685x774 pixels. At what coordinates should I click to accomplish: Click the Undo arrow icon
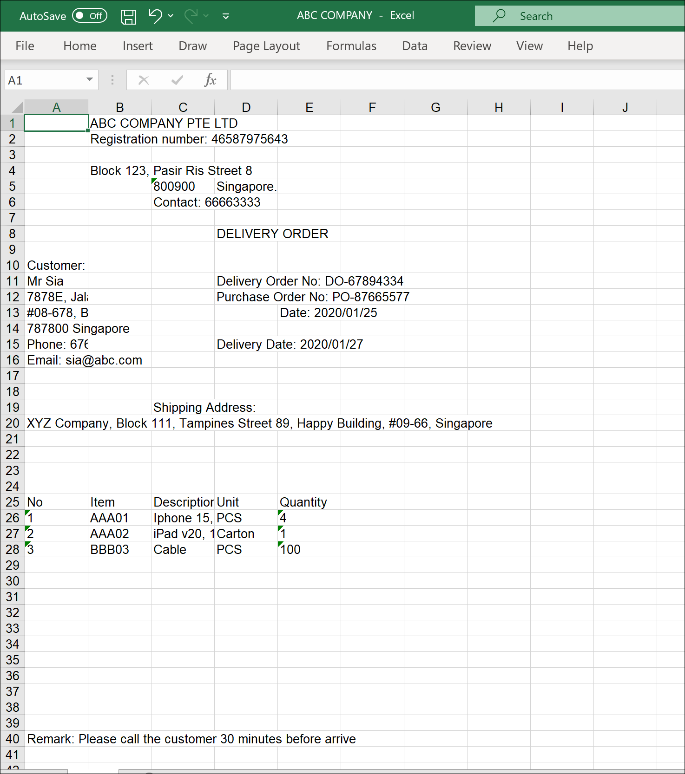click(155, 16)
